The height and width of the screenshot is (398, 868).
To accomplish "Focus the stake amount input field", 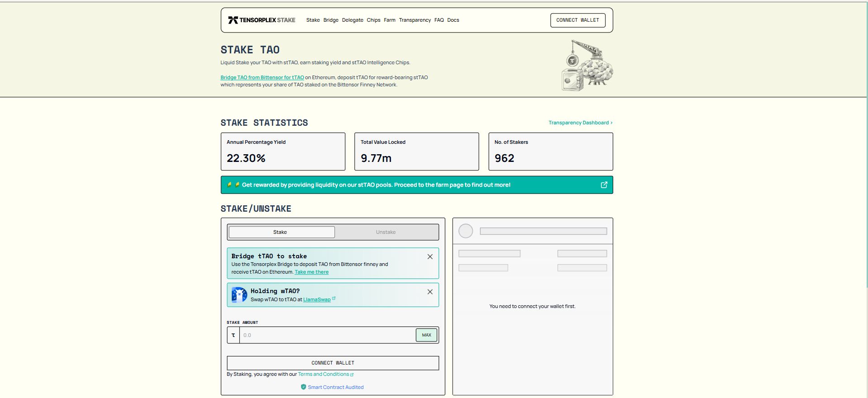I will click(327, 335).
